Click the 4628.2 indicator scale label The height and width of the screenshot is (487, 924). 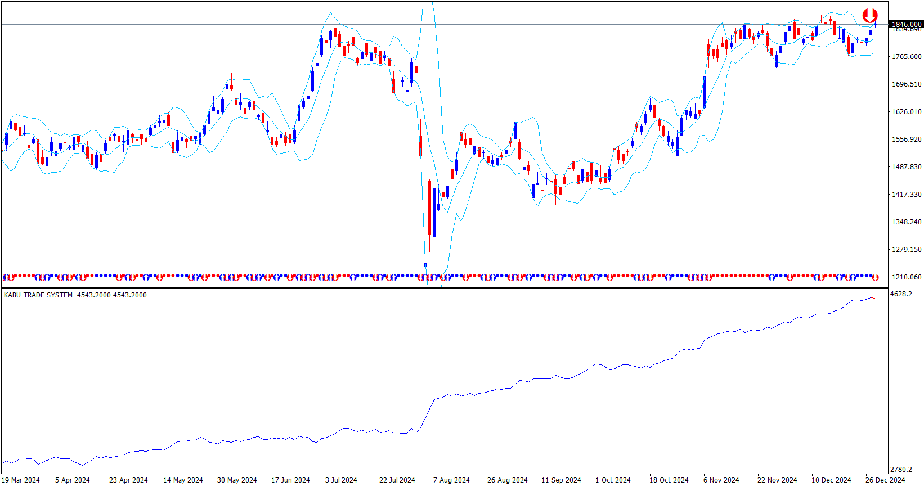click(901, 294)
